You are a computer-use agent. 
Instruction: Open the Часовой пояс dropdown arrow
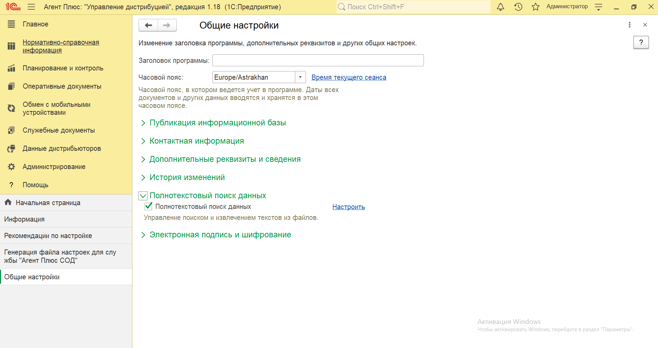300,77
